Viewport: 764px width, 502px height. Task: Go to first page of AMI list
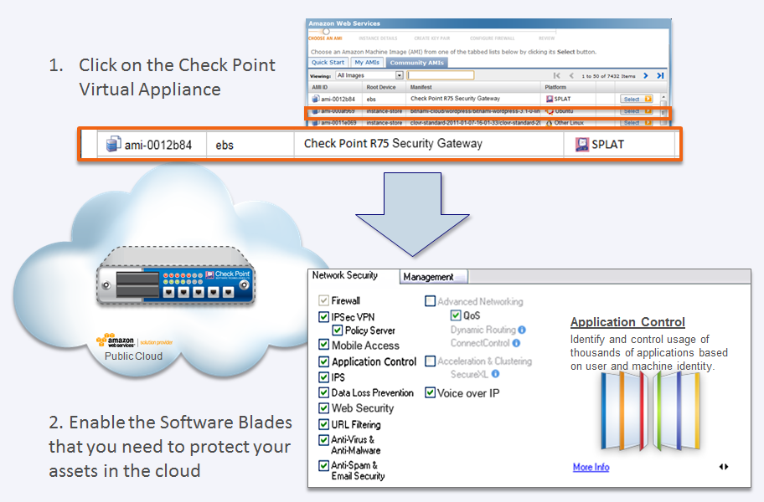click(x=556, y=75)
